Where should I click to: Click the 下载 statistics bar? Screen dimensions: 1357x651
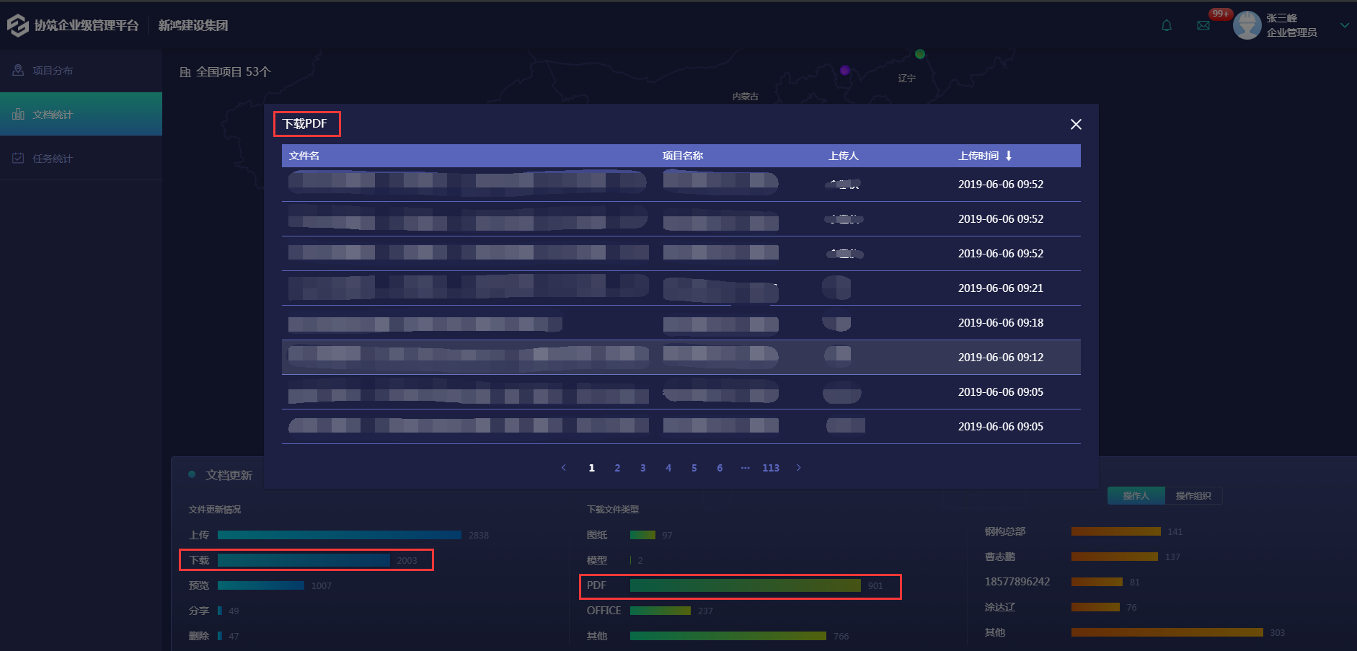click(x=304, y=560)
